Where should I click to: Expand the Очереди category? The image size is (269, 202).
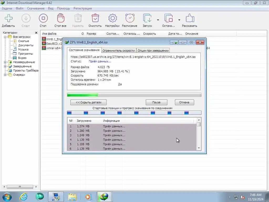pos(5,75)
